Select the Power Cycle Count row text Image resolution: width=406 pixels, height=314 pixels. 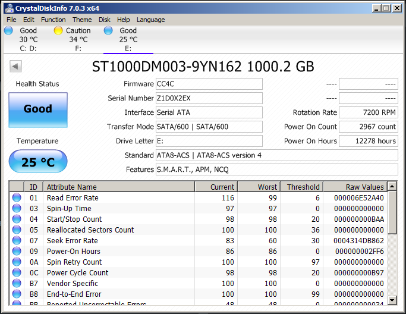[x=77, y=273]
